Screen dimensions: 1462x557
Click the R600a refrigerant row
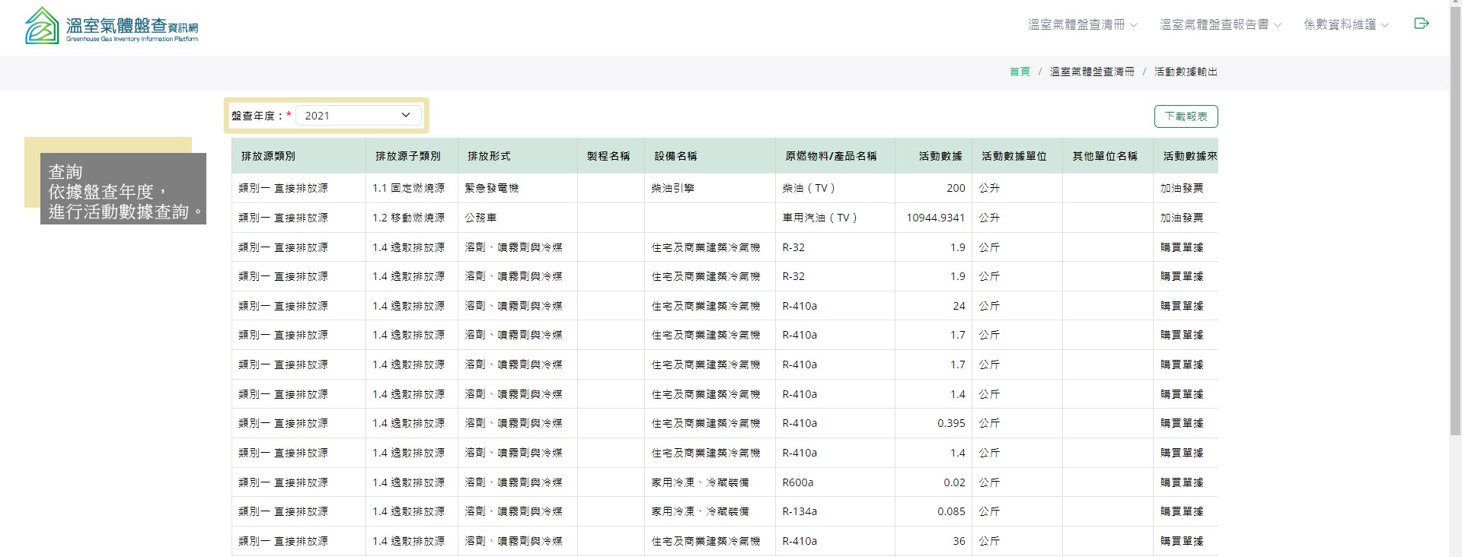(x=798, y=482)
